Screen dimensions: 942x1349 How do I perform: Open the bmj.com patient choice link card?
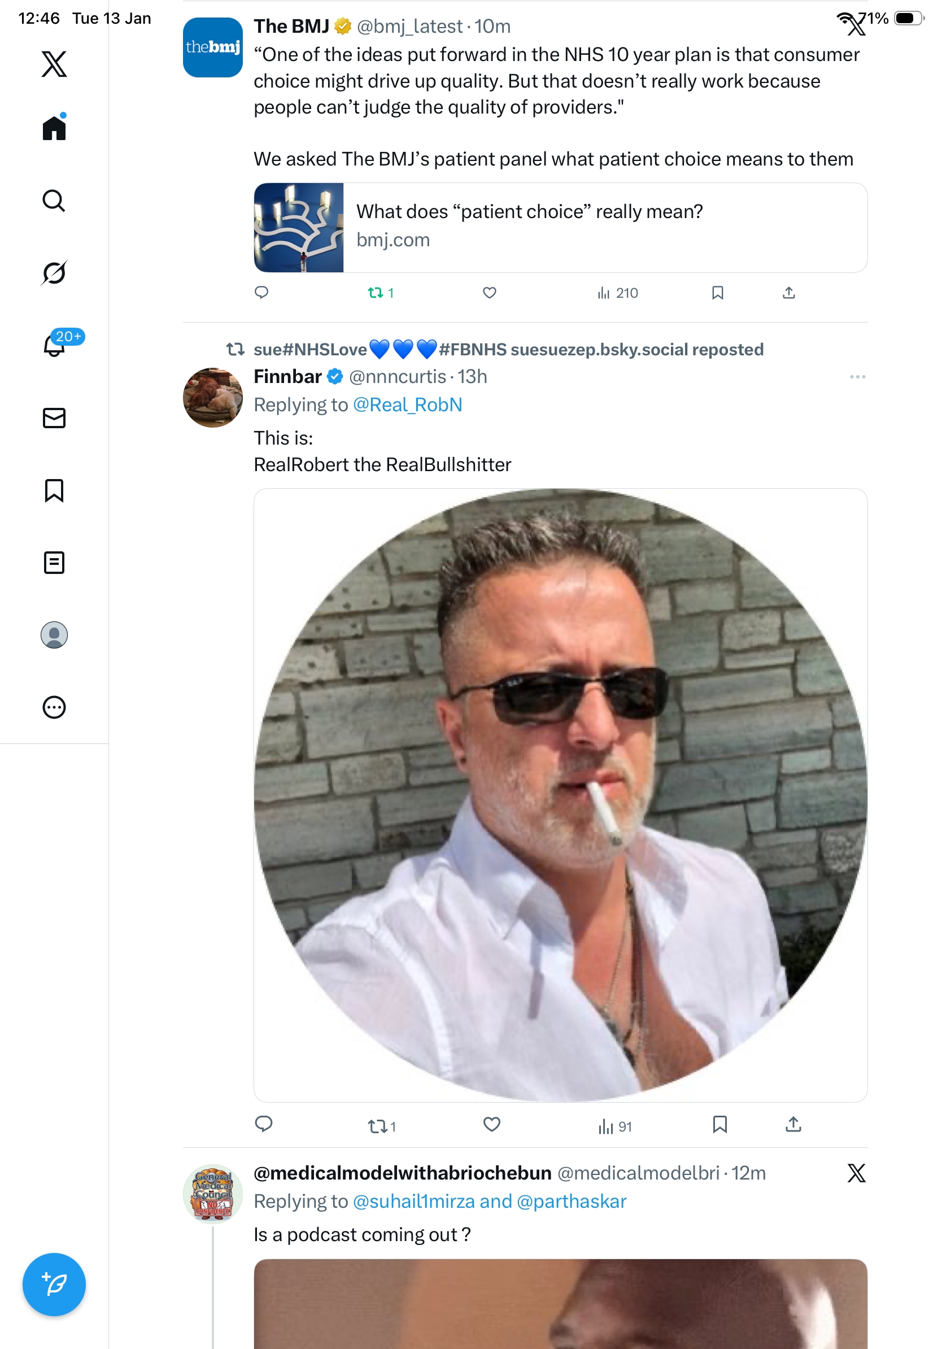[560, 228]
